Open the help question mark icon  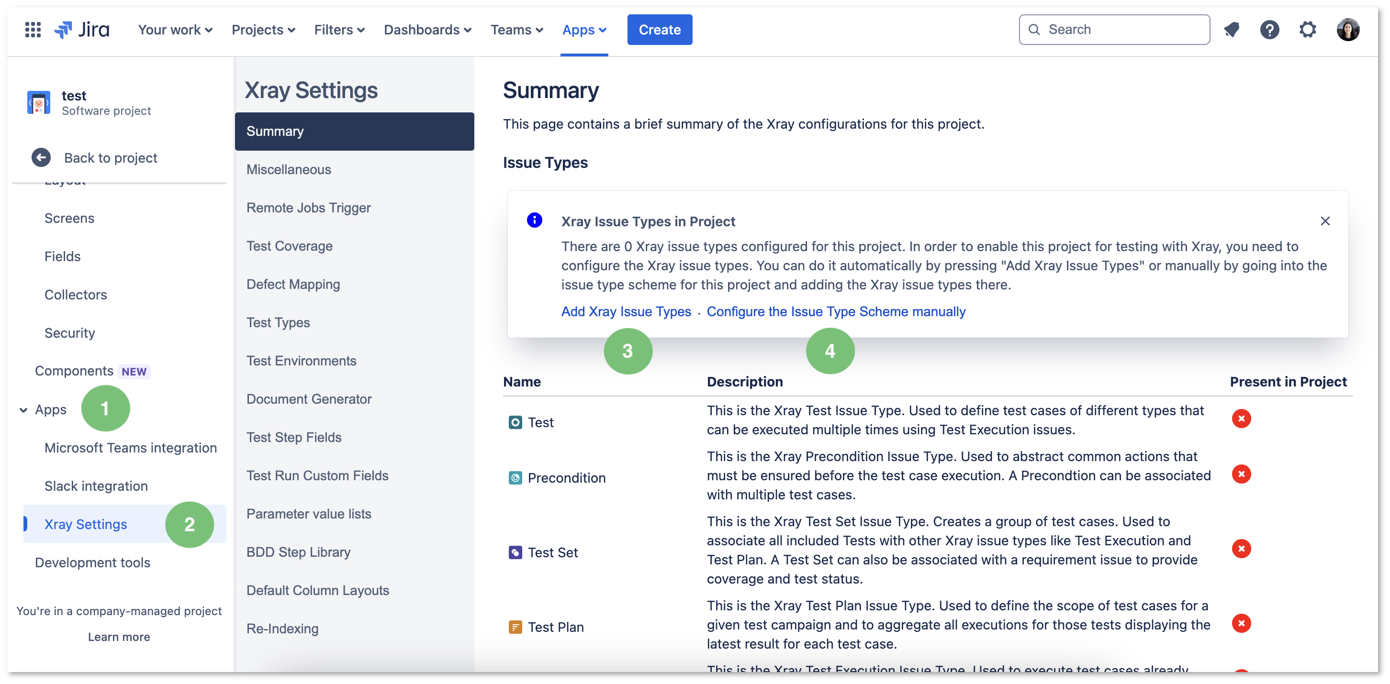1270,30
